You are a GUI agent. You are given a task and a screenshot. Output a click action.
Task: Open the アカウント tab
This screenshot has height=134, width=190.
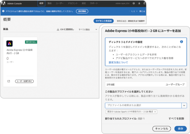click(x=72, y=3)
